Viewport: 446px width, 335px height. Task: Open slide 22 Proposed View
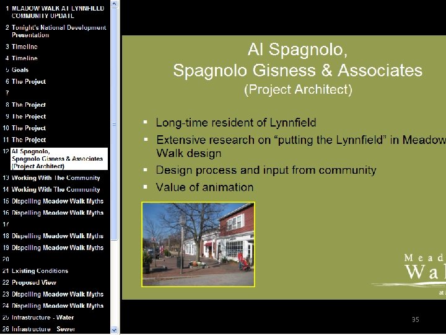click(34, 283)
